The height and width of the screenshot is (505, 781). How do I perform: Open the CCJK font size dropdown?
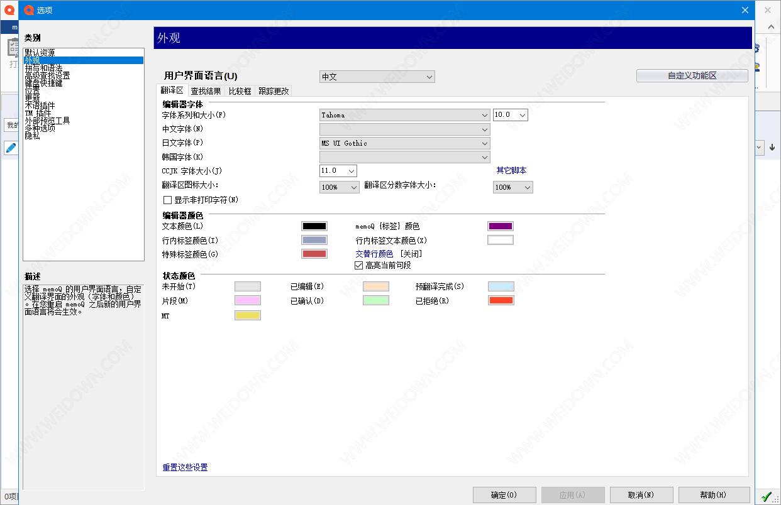point(338,171)
